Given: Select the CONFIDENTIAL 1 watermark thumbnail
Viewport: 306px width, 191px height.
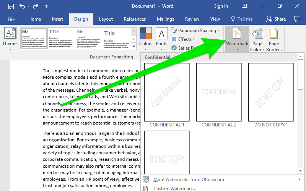Looking at the screenshot, I should tap(167, 92).
